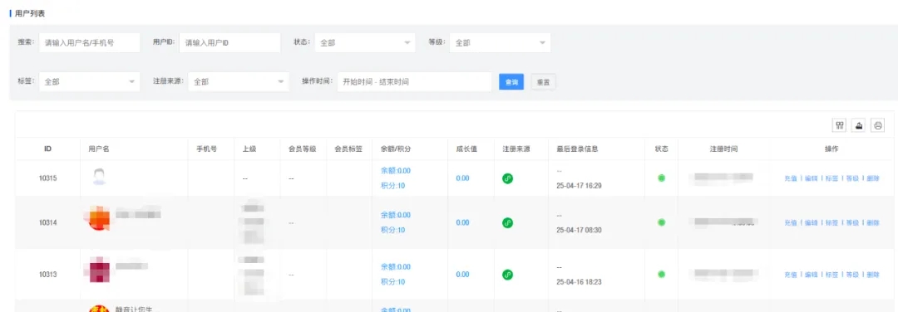This screenshot has width=898, height=312.
Task: Click 充值 for user 10313
Action: (x=791, y=275)
